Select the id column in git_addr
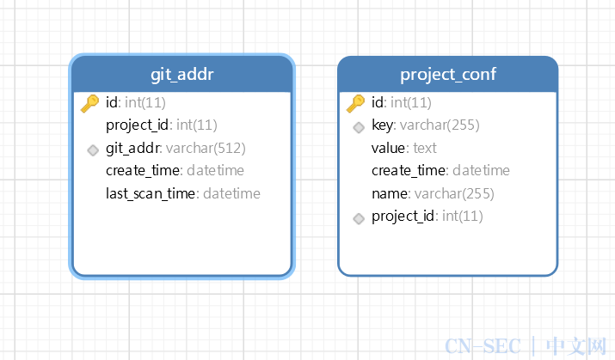Viewport: 615px width, 360px height. point(136,102)
